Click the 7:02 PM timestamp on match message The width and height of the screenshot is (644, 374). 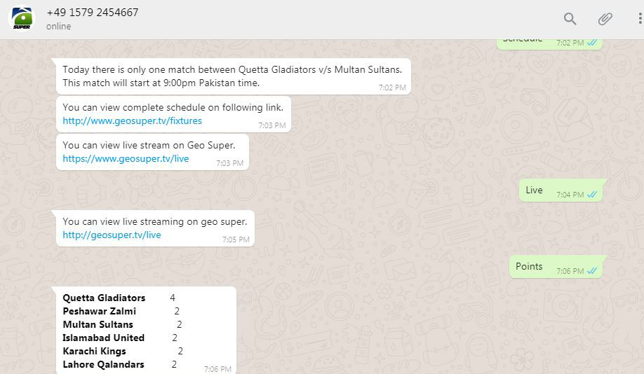pos(392,88)
